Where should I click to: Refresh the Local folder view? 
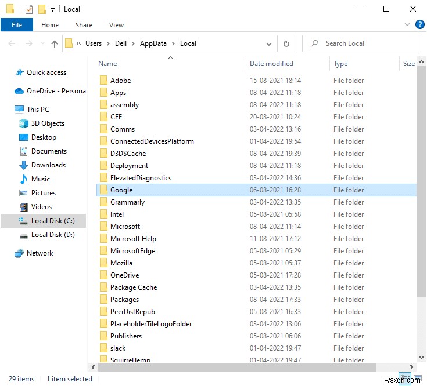286,43
